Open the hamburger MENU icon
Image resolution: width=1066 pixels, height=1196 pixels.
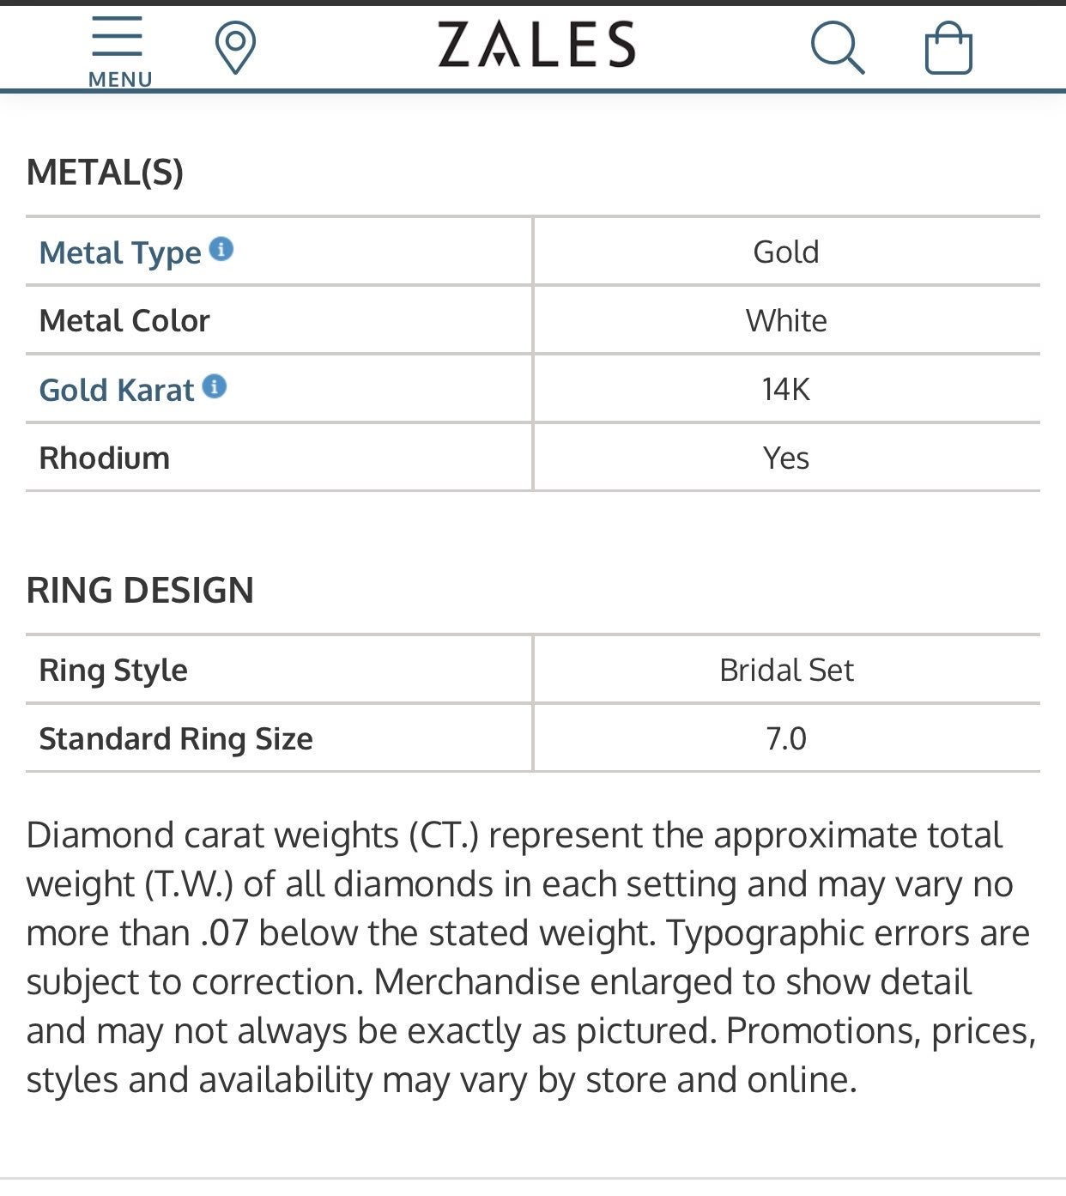coord(118,35)
